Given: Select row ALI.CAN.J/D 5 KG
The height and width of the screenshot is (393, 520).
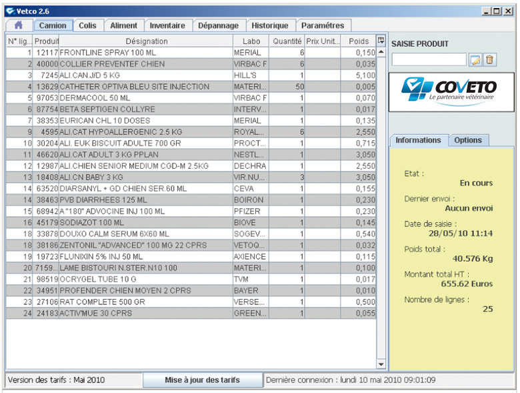Looking at the screenshot, I should click(x=191, y=75).
